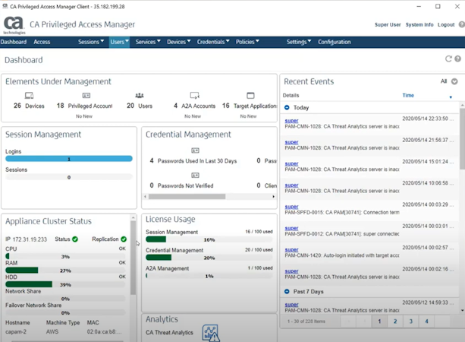Screen dimensions: 465x342
Task: Click the green Replication check icon
Action: [x=124, y=239]
